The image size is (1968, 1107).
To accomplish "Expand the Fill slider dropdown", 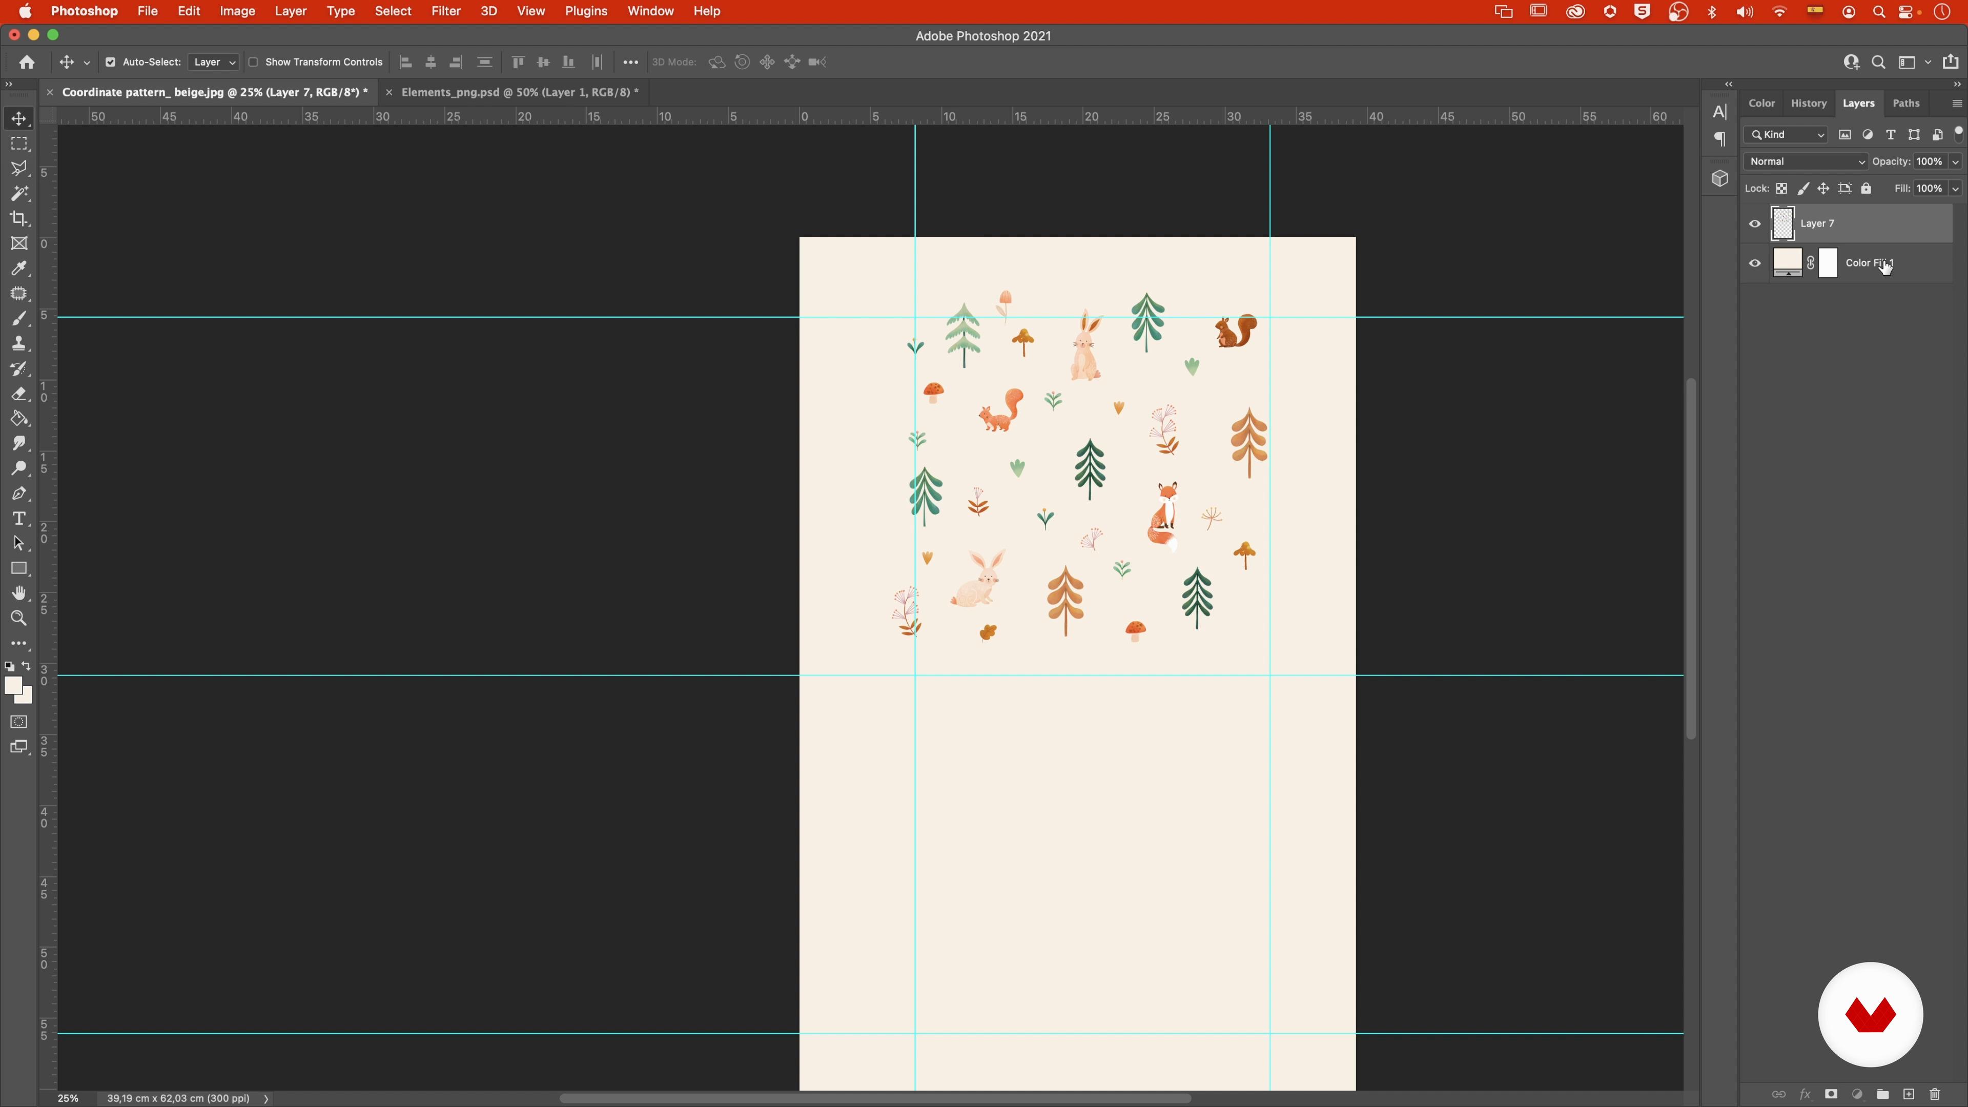I will pos(1955,189).
